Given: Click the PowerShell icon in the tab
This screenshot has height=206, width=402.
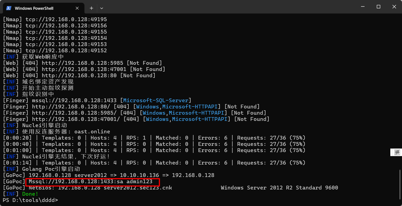Looking at the screenshot, I should click(9, 8).
